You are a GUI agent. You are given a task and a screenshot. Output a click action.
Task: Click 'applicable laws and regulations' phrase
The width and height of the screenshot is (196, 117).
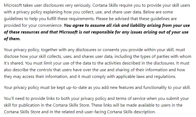pos(146,77)
